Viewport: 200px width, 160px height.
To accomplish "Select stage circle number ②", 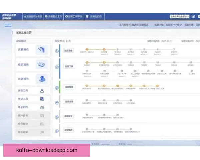I will click(x=57, y=67).
